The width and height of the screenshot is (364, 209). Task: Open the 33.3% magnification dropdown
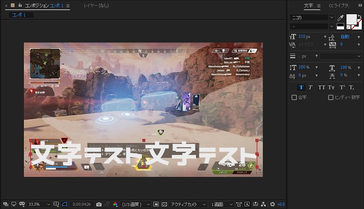point(39,204)
